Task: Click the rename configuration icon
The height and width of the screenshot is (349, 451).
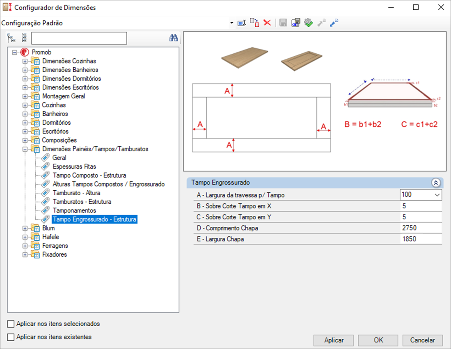Action: (x=242, y=23)
